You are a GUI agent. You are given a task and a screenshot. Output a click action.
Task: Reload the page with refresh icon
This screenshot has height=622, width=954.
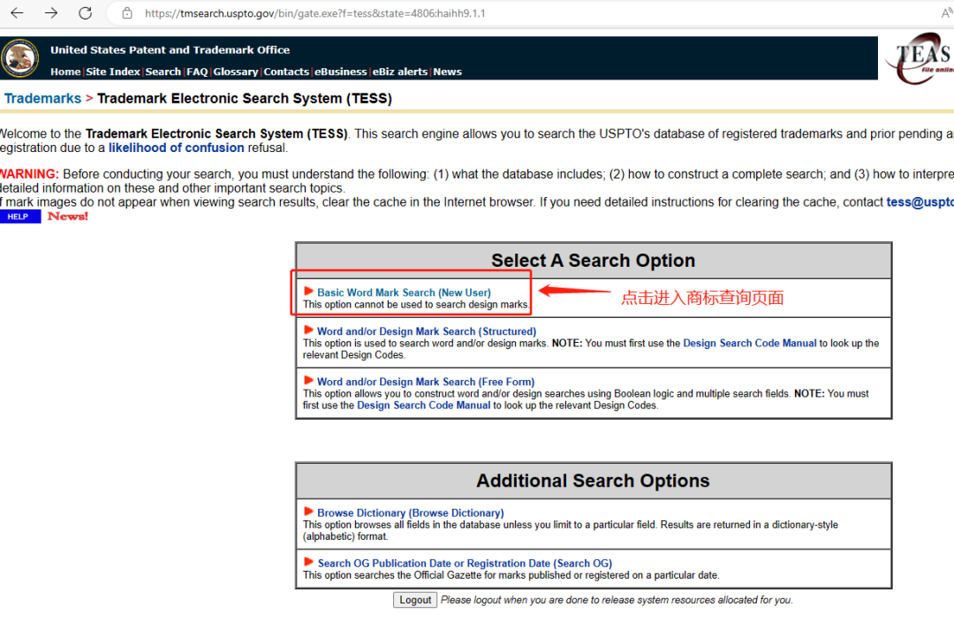click(86, 13)
